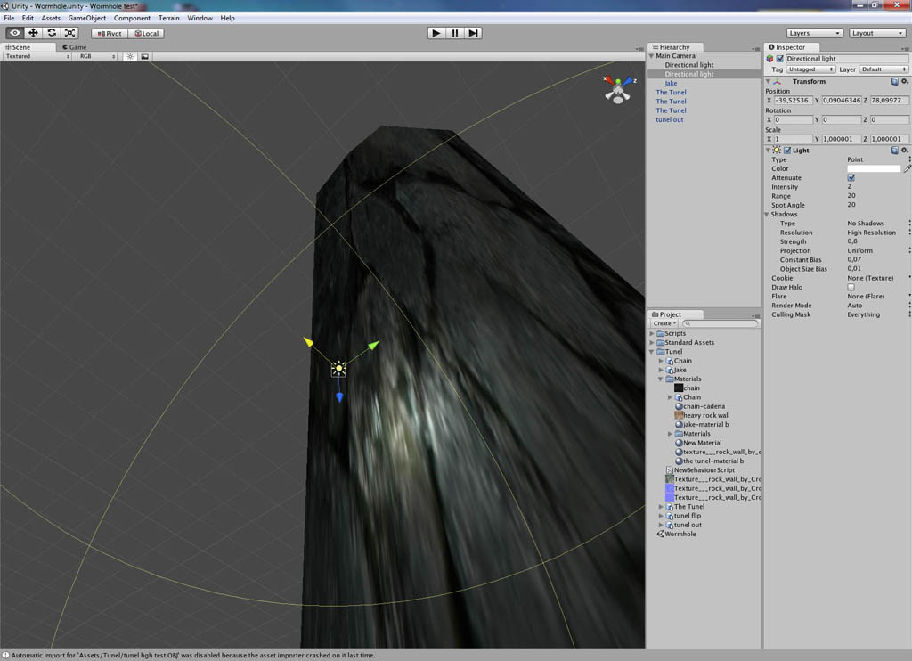Select the tunel out object in Hierarchy
Image resolution: width=912 pixels, height=661 pixels.
point(669,119)
